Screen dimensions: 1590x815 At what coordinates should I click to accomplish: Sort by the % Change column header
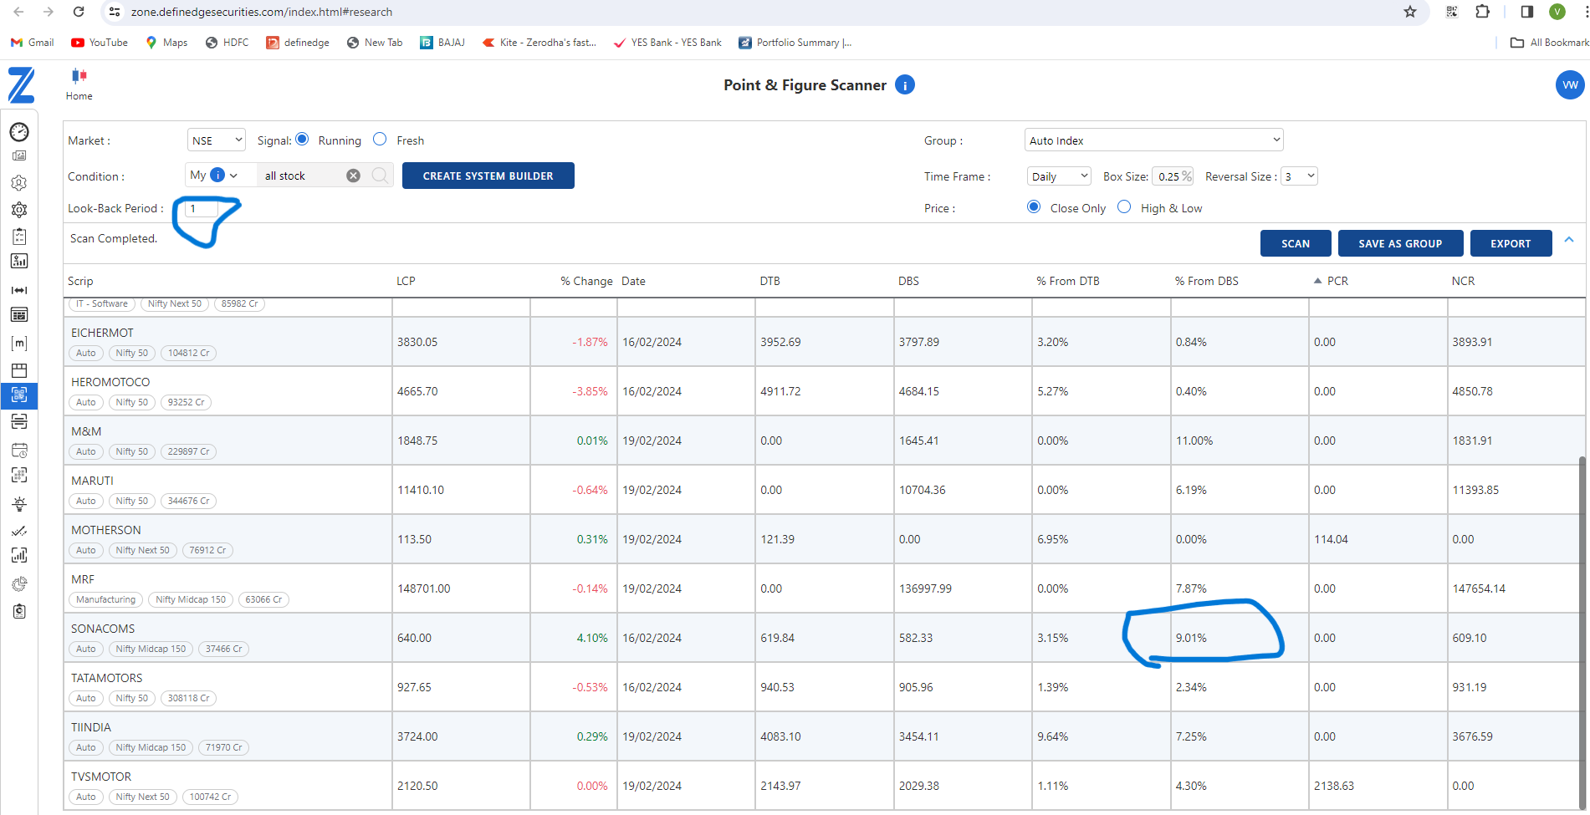tap(586, 281)
